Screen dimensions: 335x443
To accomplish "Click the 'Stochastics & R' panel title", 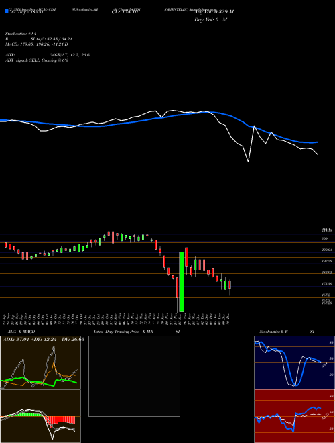I will tap(273, 332).
